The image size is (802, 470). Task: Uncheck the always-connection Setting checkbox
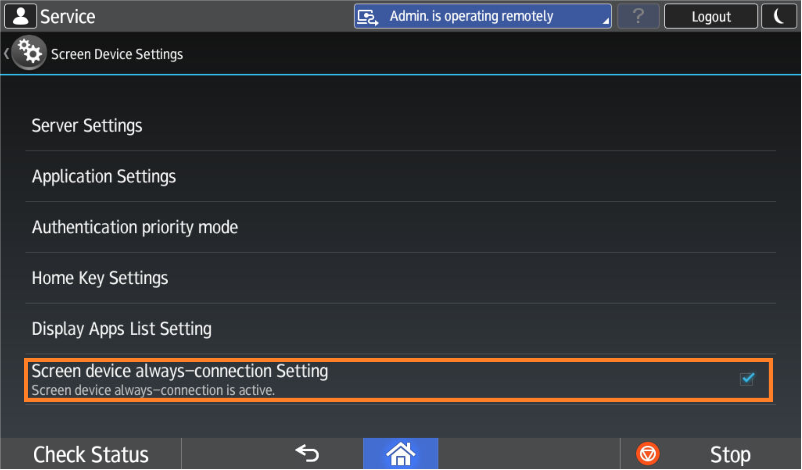pos(747,379)
